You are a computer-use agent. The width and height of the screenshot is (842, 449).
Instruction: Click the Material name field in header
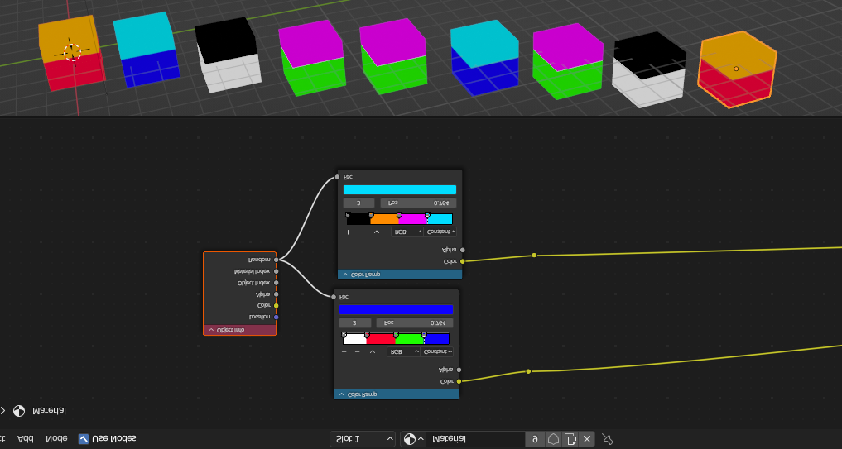pos(475,439)
